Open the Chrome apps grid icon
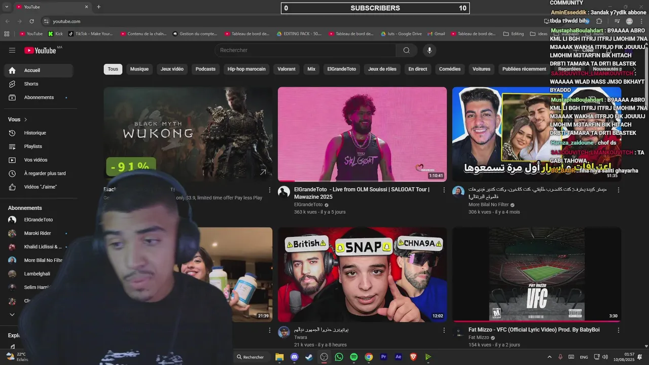The height and width of the screenshot is (365, 649). point(7,34)
